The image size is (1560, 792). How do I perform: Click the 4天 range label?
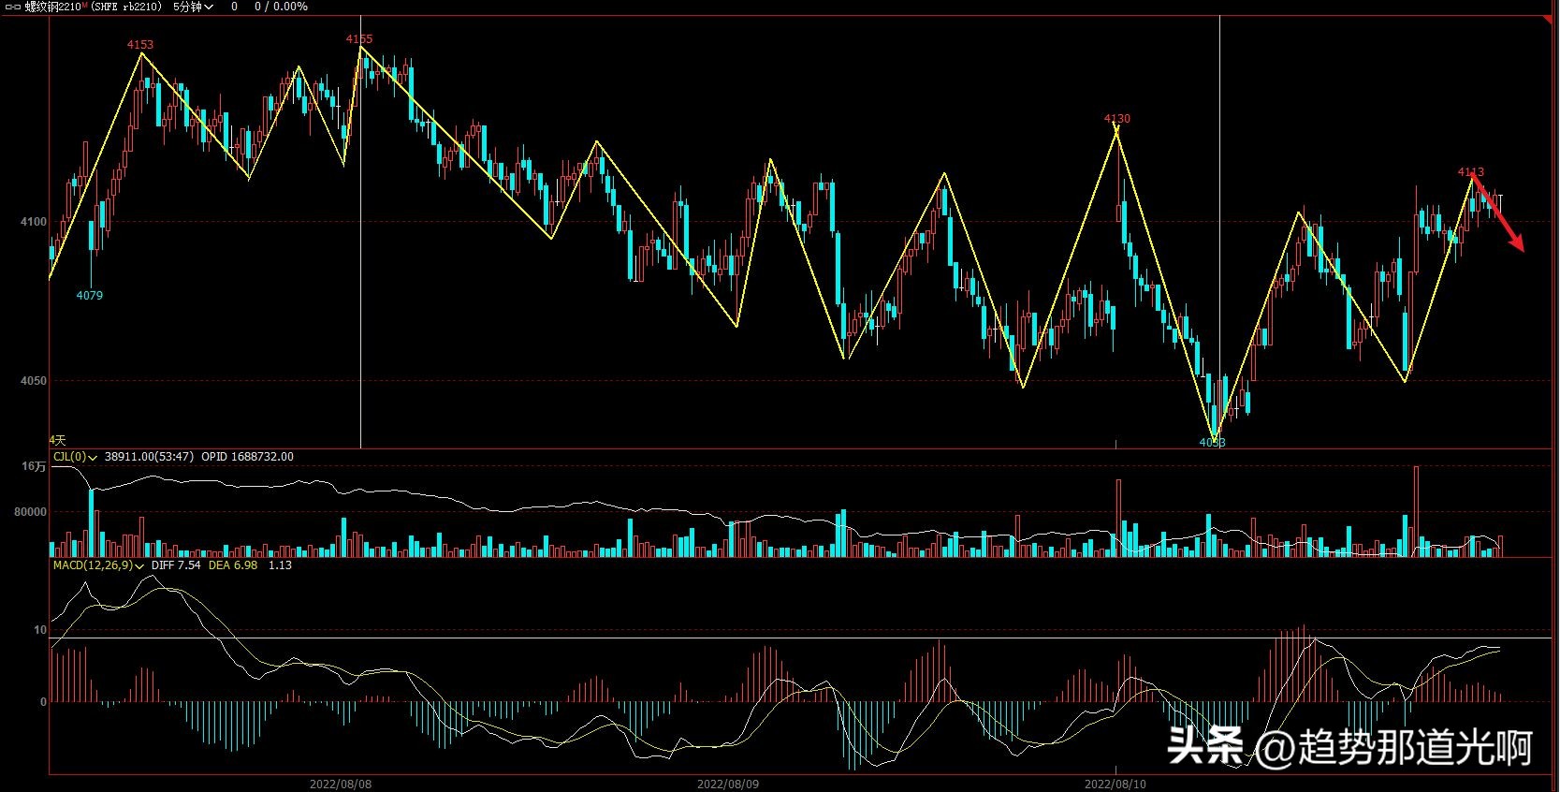click(x=58, y=440)
